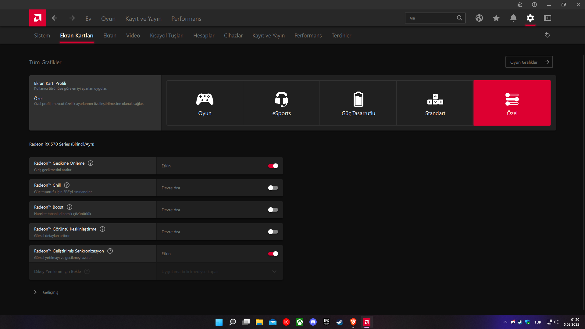
Task: Open Task View from the taskbar
Action: [x=246, y=322]
